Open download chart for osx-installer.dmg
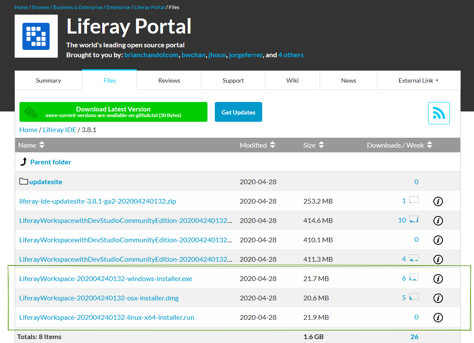The width and height of the screenshot is (474, 343). point(414,297)
